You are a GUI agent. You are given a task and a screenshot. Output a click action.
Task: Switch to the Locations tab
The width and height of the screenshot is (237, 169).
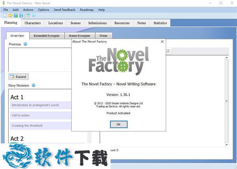[x=56, y=23]
